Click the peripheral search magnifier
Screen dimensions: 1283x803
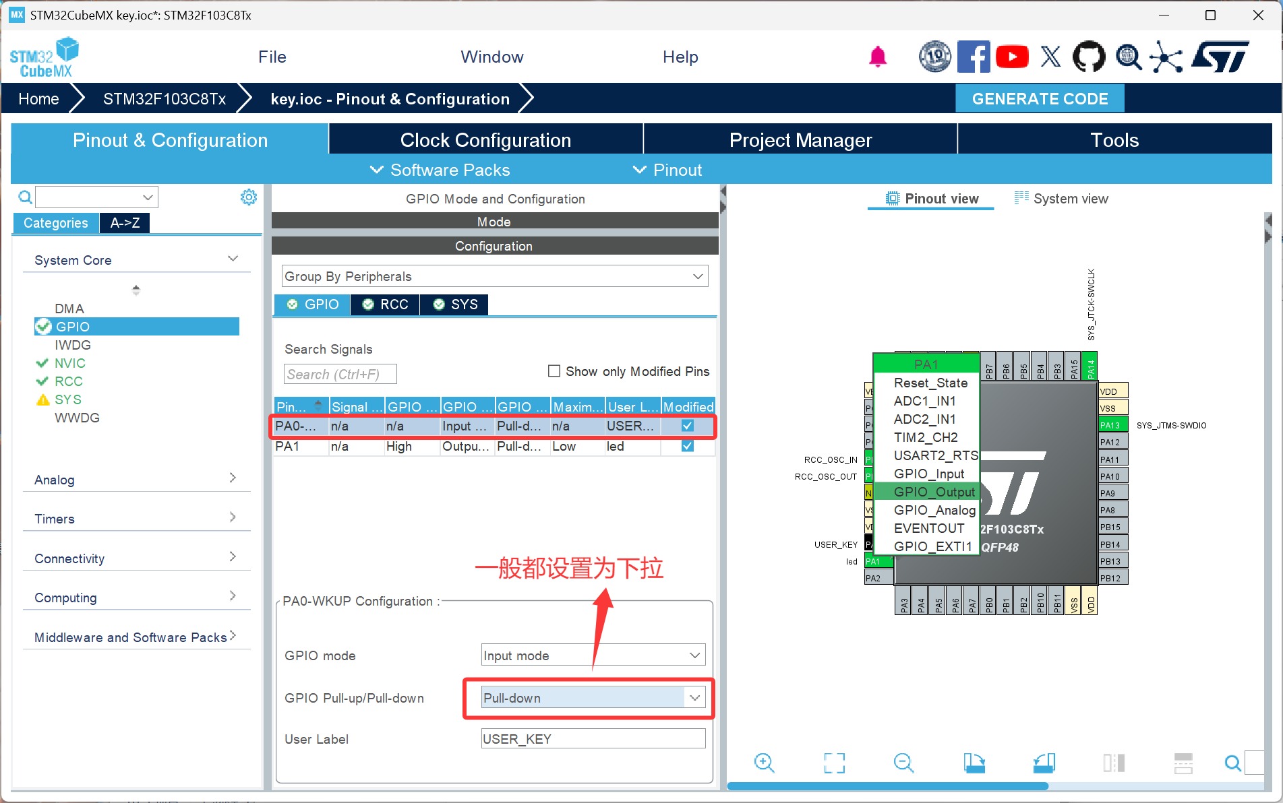click(25, 197)
